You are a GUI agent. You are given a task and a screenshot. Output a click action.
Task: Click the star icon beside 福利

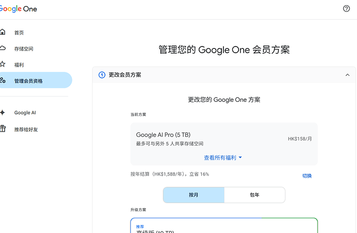[3, 64]
